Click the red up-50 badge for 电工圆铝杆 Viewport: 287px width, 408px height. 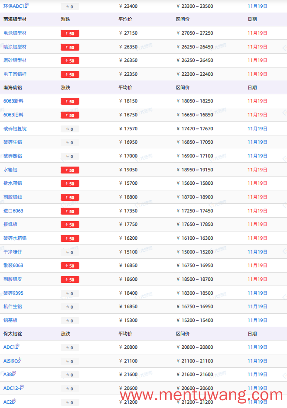(70, 74)
